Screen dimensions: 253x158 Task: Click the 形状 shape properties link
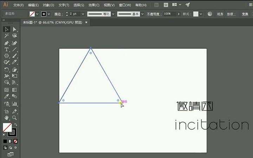[231, 14]
